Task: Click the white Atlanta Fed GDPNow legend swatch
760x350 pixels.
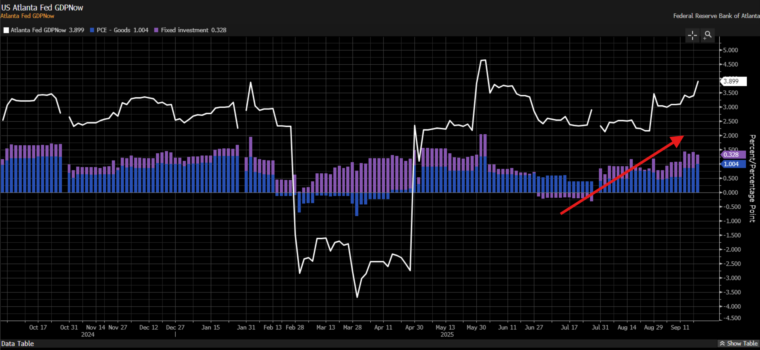Action: coord(6,30)
